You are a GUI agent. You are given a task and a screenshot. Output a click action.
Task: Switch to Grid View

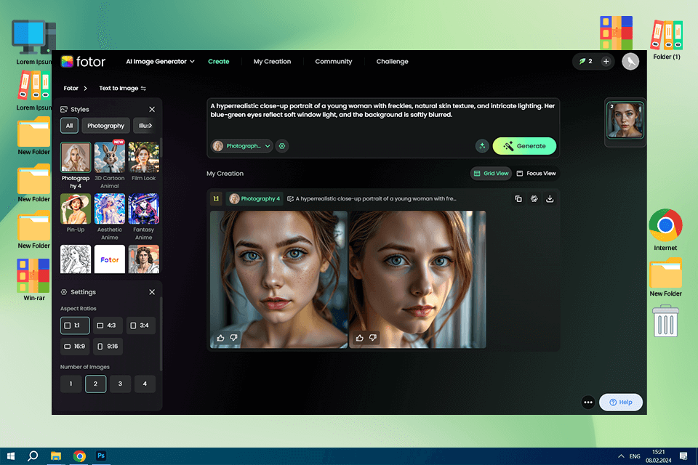click(x=491, y=174)
